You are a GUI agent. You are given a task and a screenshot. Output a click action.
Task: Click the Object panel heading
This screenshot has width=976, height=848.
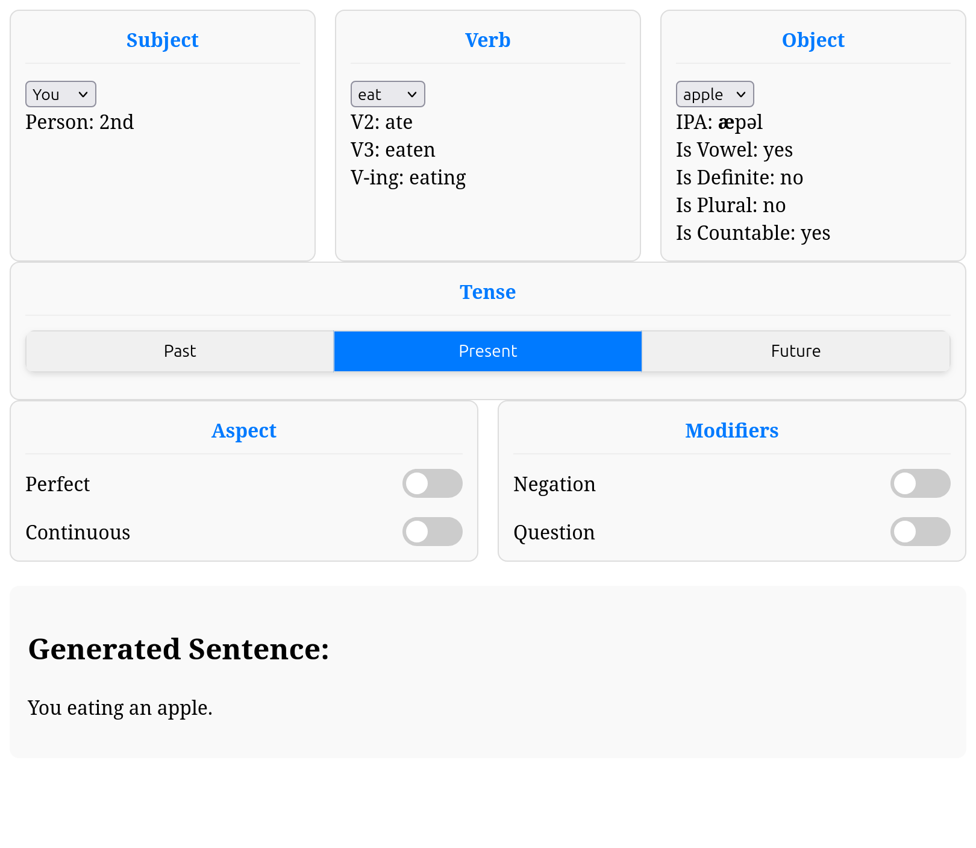tap(813, 40)
